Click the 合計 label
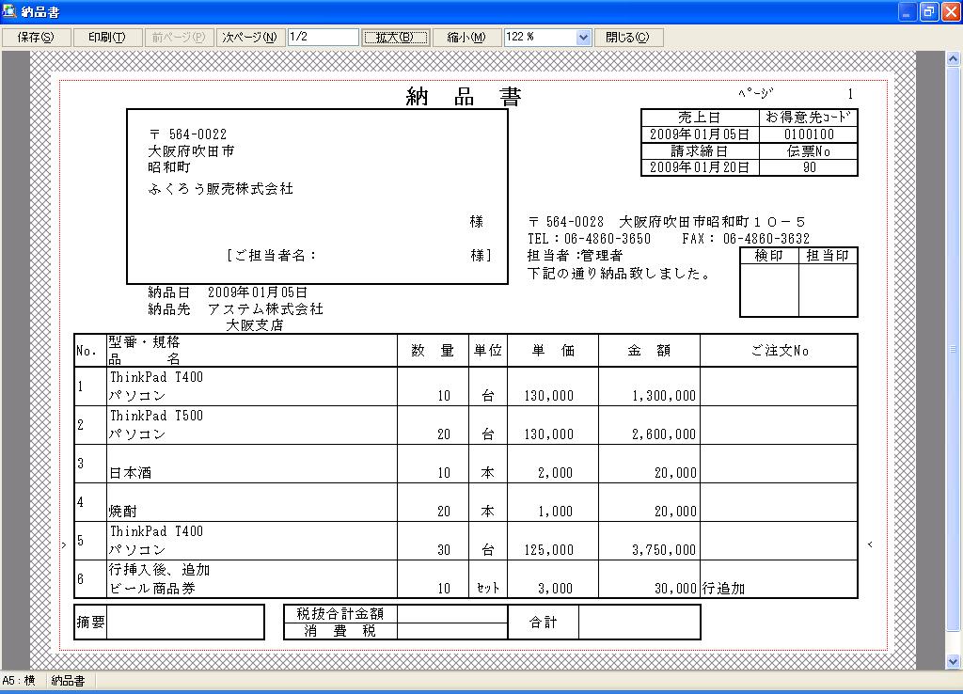 point(543,623)
